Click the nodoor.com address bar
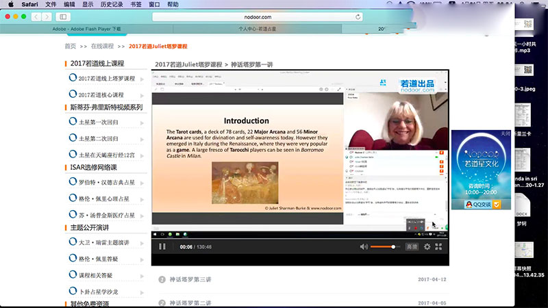This screenshot has width=548, height=308. click(258, 16)
